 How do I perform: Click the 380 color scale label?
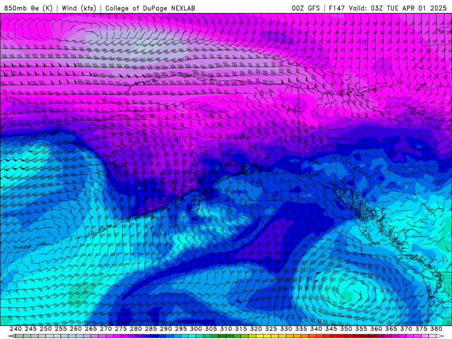(436, 329)
